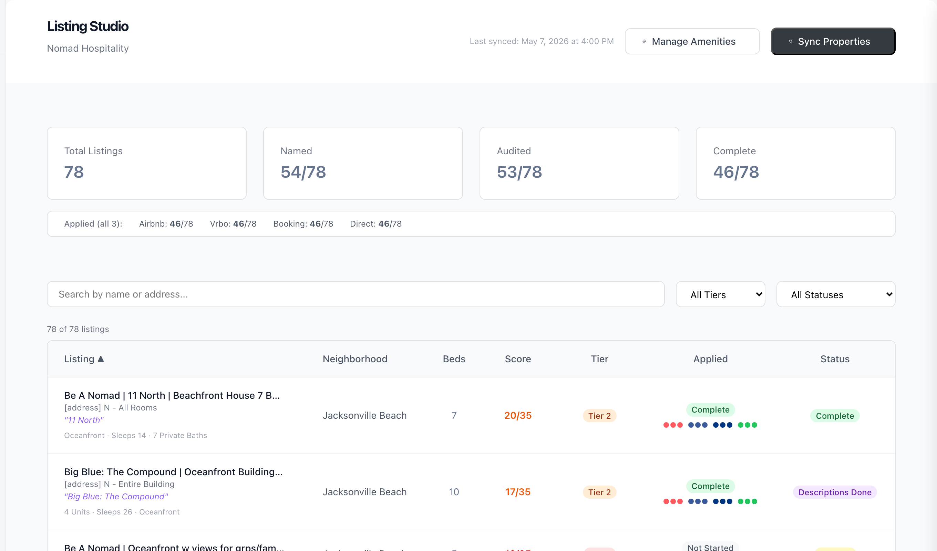
Task: Click the Applied Complete badge for Big Blue
Action: click(710, 486)
